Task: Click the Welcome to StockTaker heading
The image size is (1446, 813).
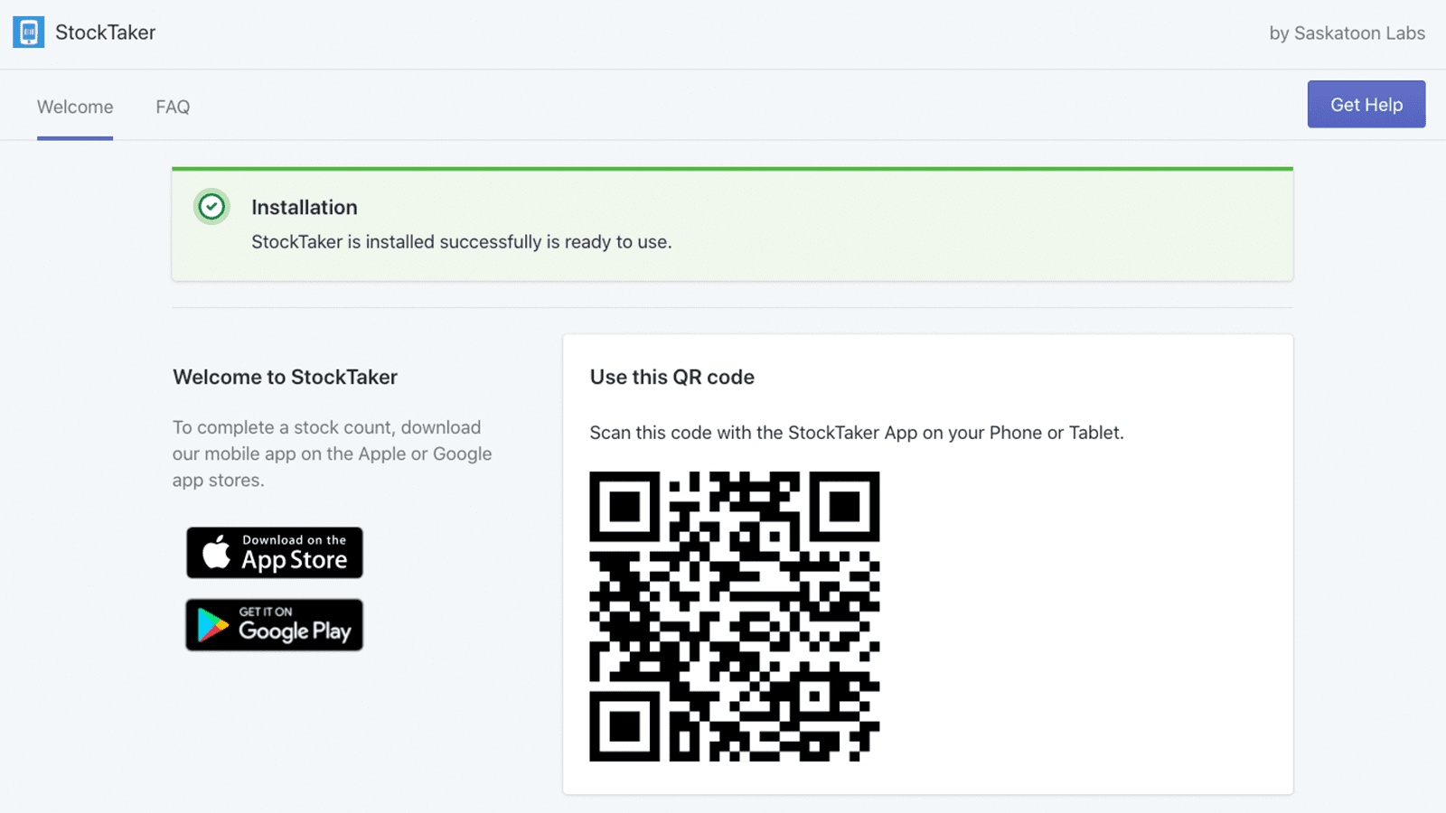Action: (285, 377)
